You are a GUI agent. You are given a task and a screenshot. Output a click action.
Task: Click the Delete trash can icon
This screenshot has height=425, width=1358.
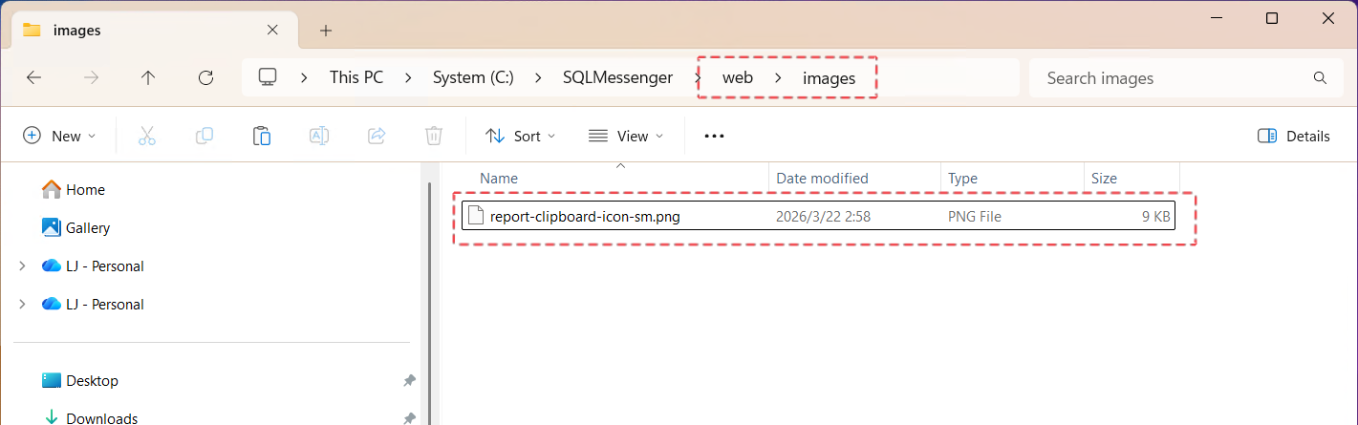pyautogui.click(x=433, y=136)
